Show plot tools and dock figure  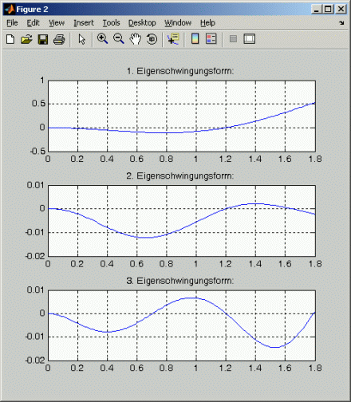[x=250, y=39]
